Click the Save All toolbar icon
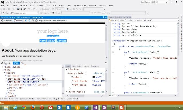Screen dimensions: 183x110 [25, 9]
